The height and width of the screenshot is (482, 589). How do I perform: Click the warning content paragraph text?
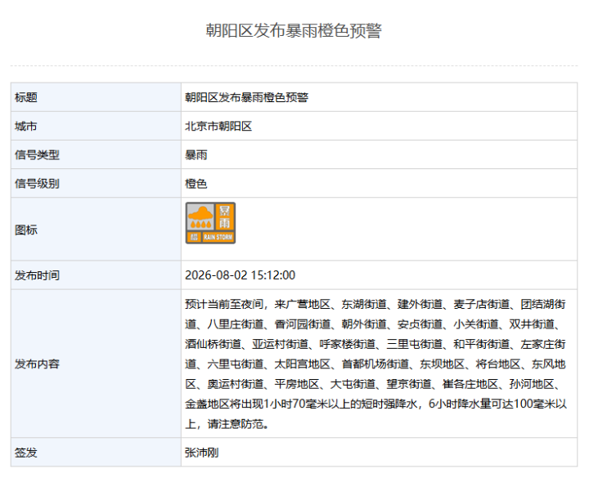375,364
